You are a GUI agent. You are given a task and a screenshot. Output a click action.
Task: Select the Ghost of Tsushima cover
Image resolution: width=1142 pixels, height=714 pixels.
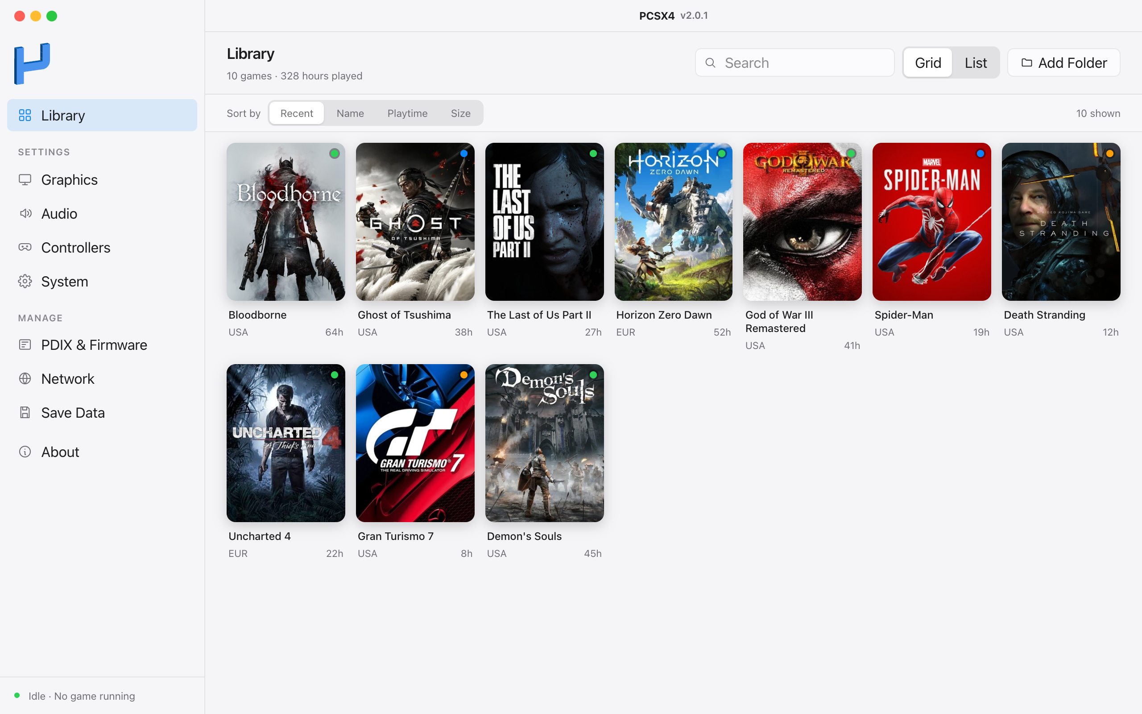[x=415, y=221]
